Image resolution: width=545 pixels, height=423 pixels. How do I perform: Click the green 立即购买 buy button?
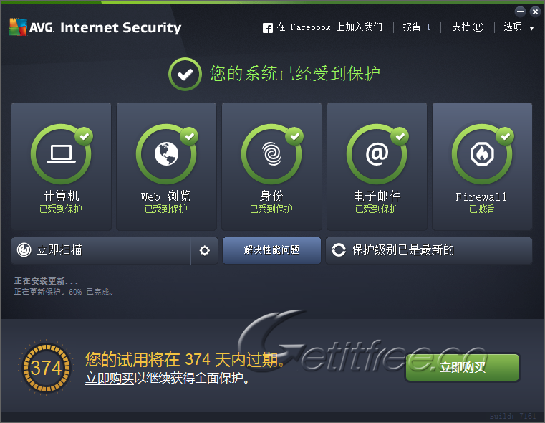[462, 368]
